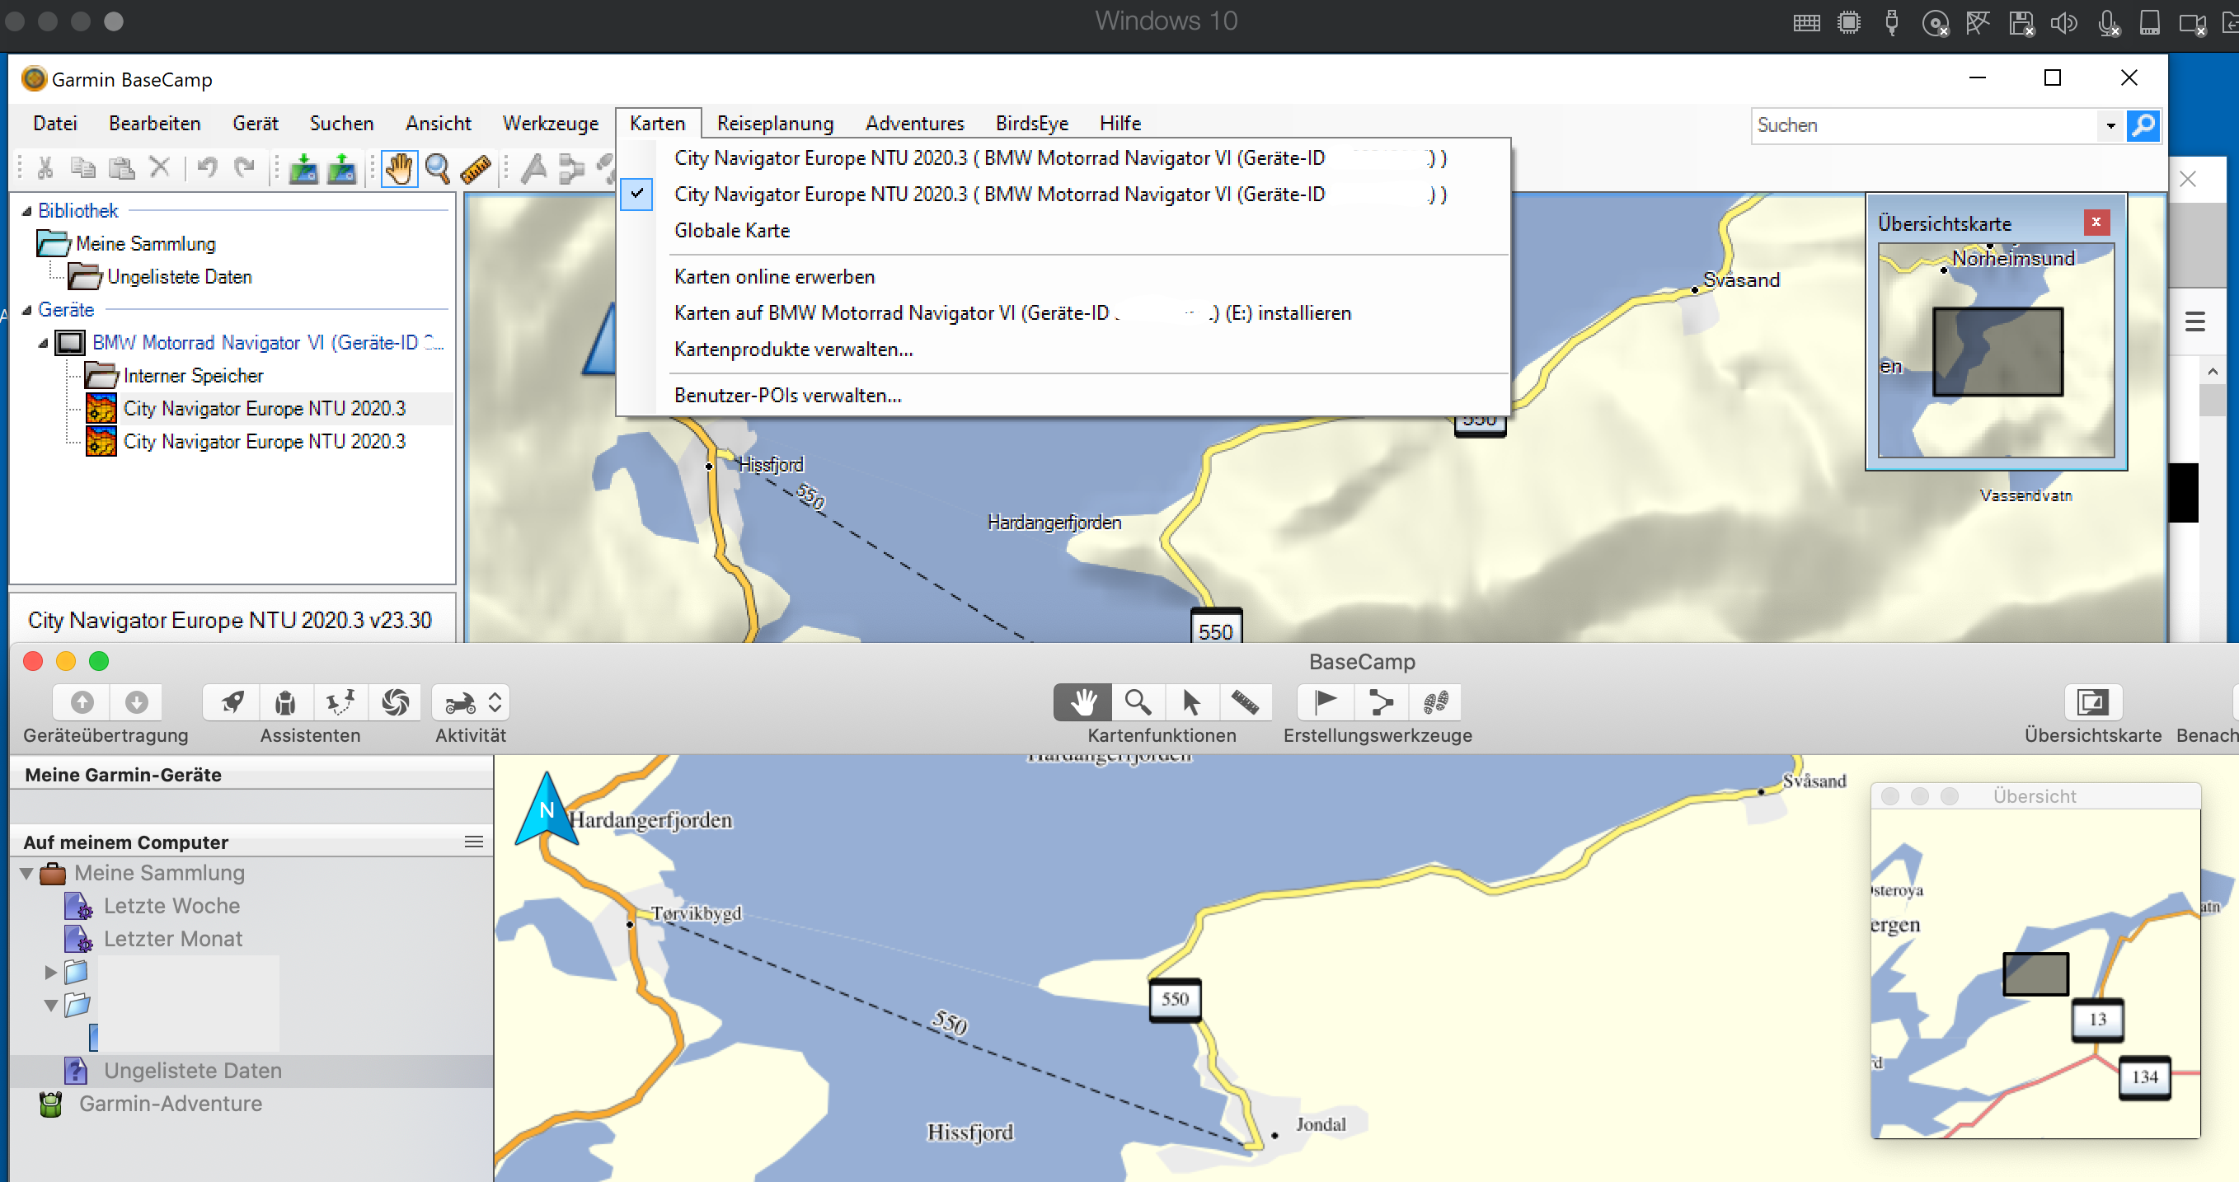
Task: Open the Datei menu
Action: point(54,124)
